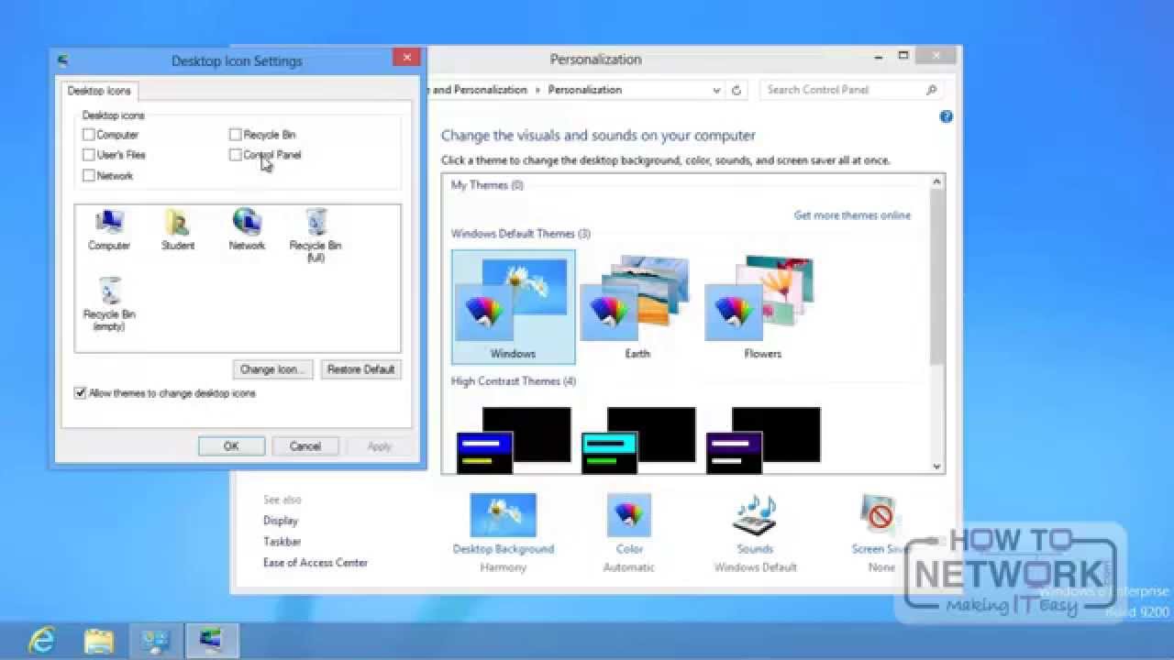
Task: Click the search magnifier icon
Action: point(931,90)
